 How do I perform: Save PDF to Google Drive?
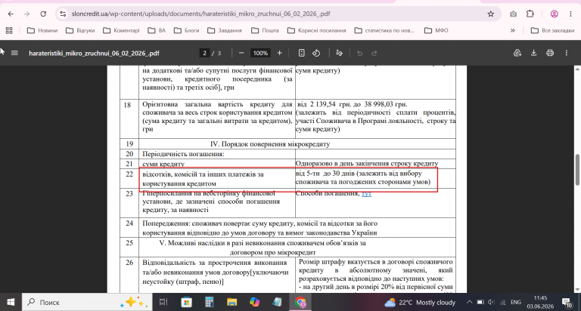pos(517,53)
